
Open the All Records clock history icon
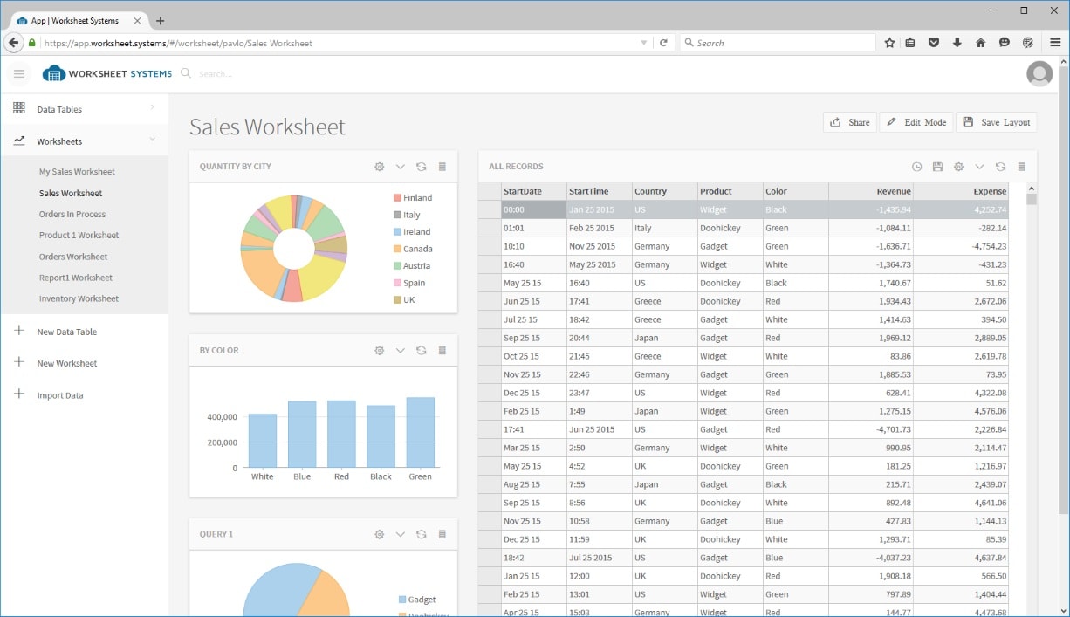[916, 167]
